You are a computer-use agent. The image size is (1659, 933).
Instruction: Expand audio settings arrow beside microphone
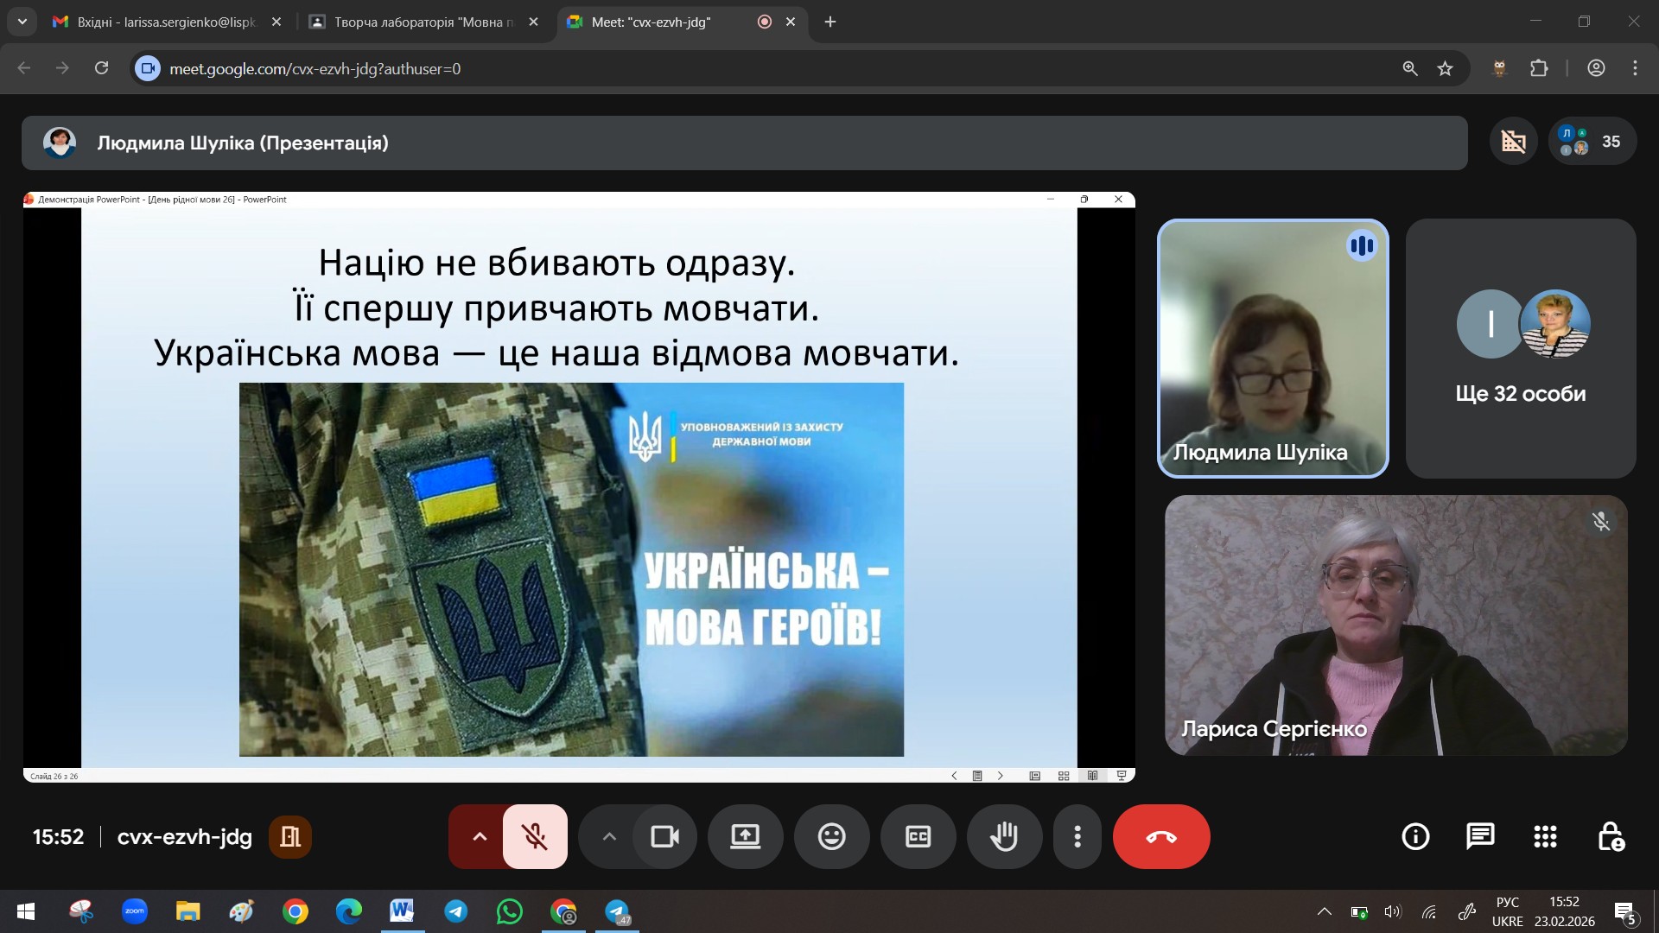[479, 836]
